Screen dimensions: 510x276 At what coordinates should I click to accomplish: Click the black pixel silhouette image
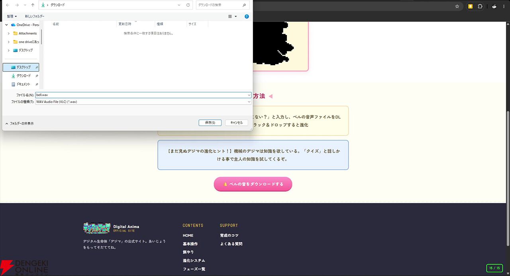click(x=273, y=44)
